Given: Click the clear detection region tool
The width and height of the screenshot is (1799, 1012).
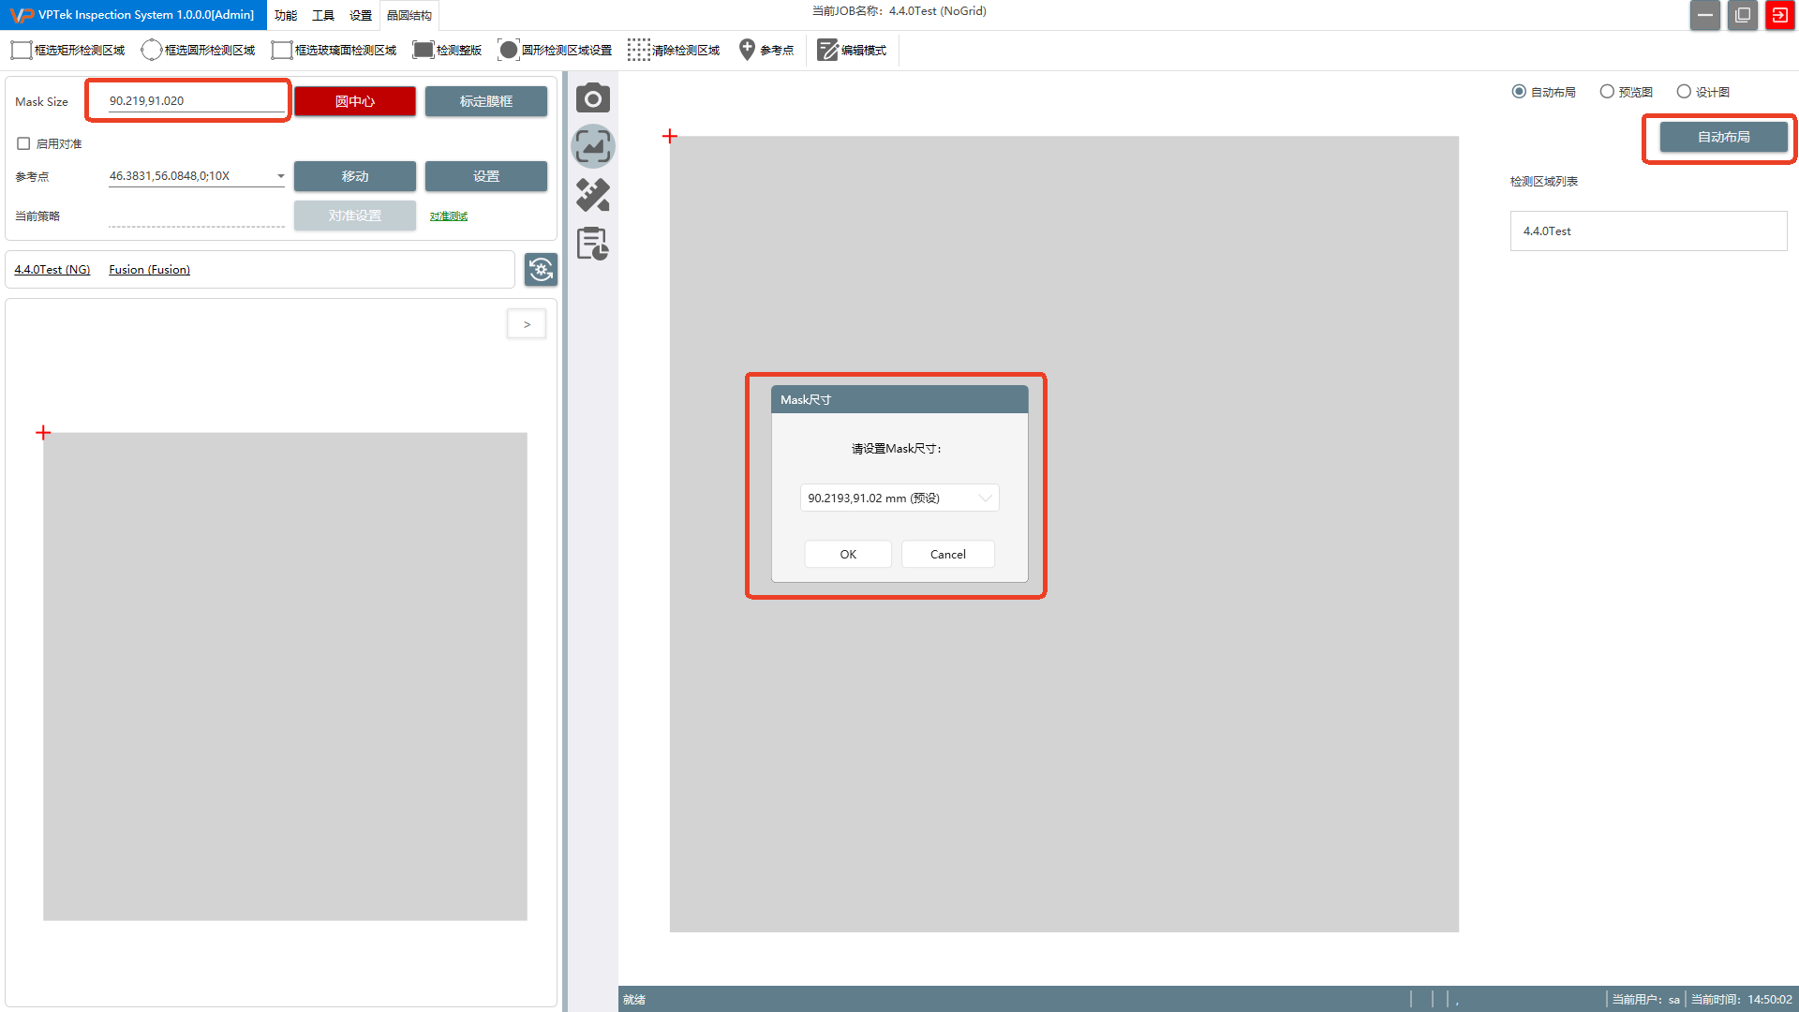Looking at the screenshot, I should 674,51.
